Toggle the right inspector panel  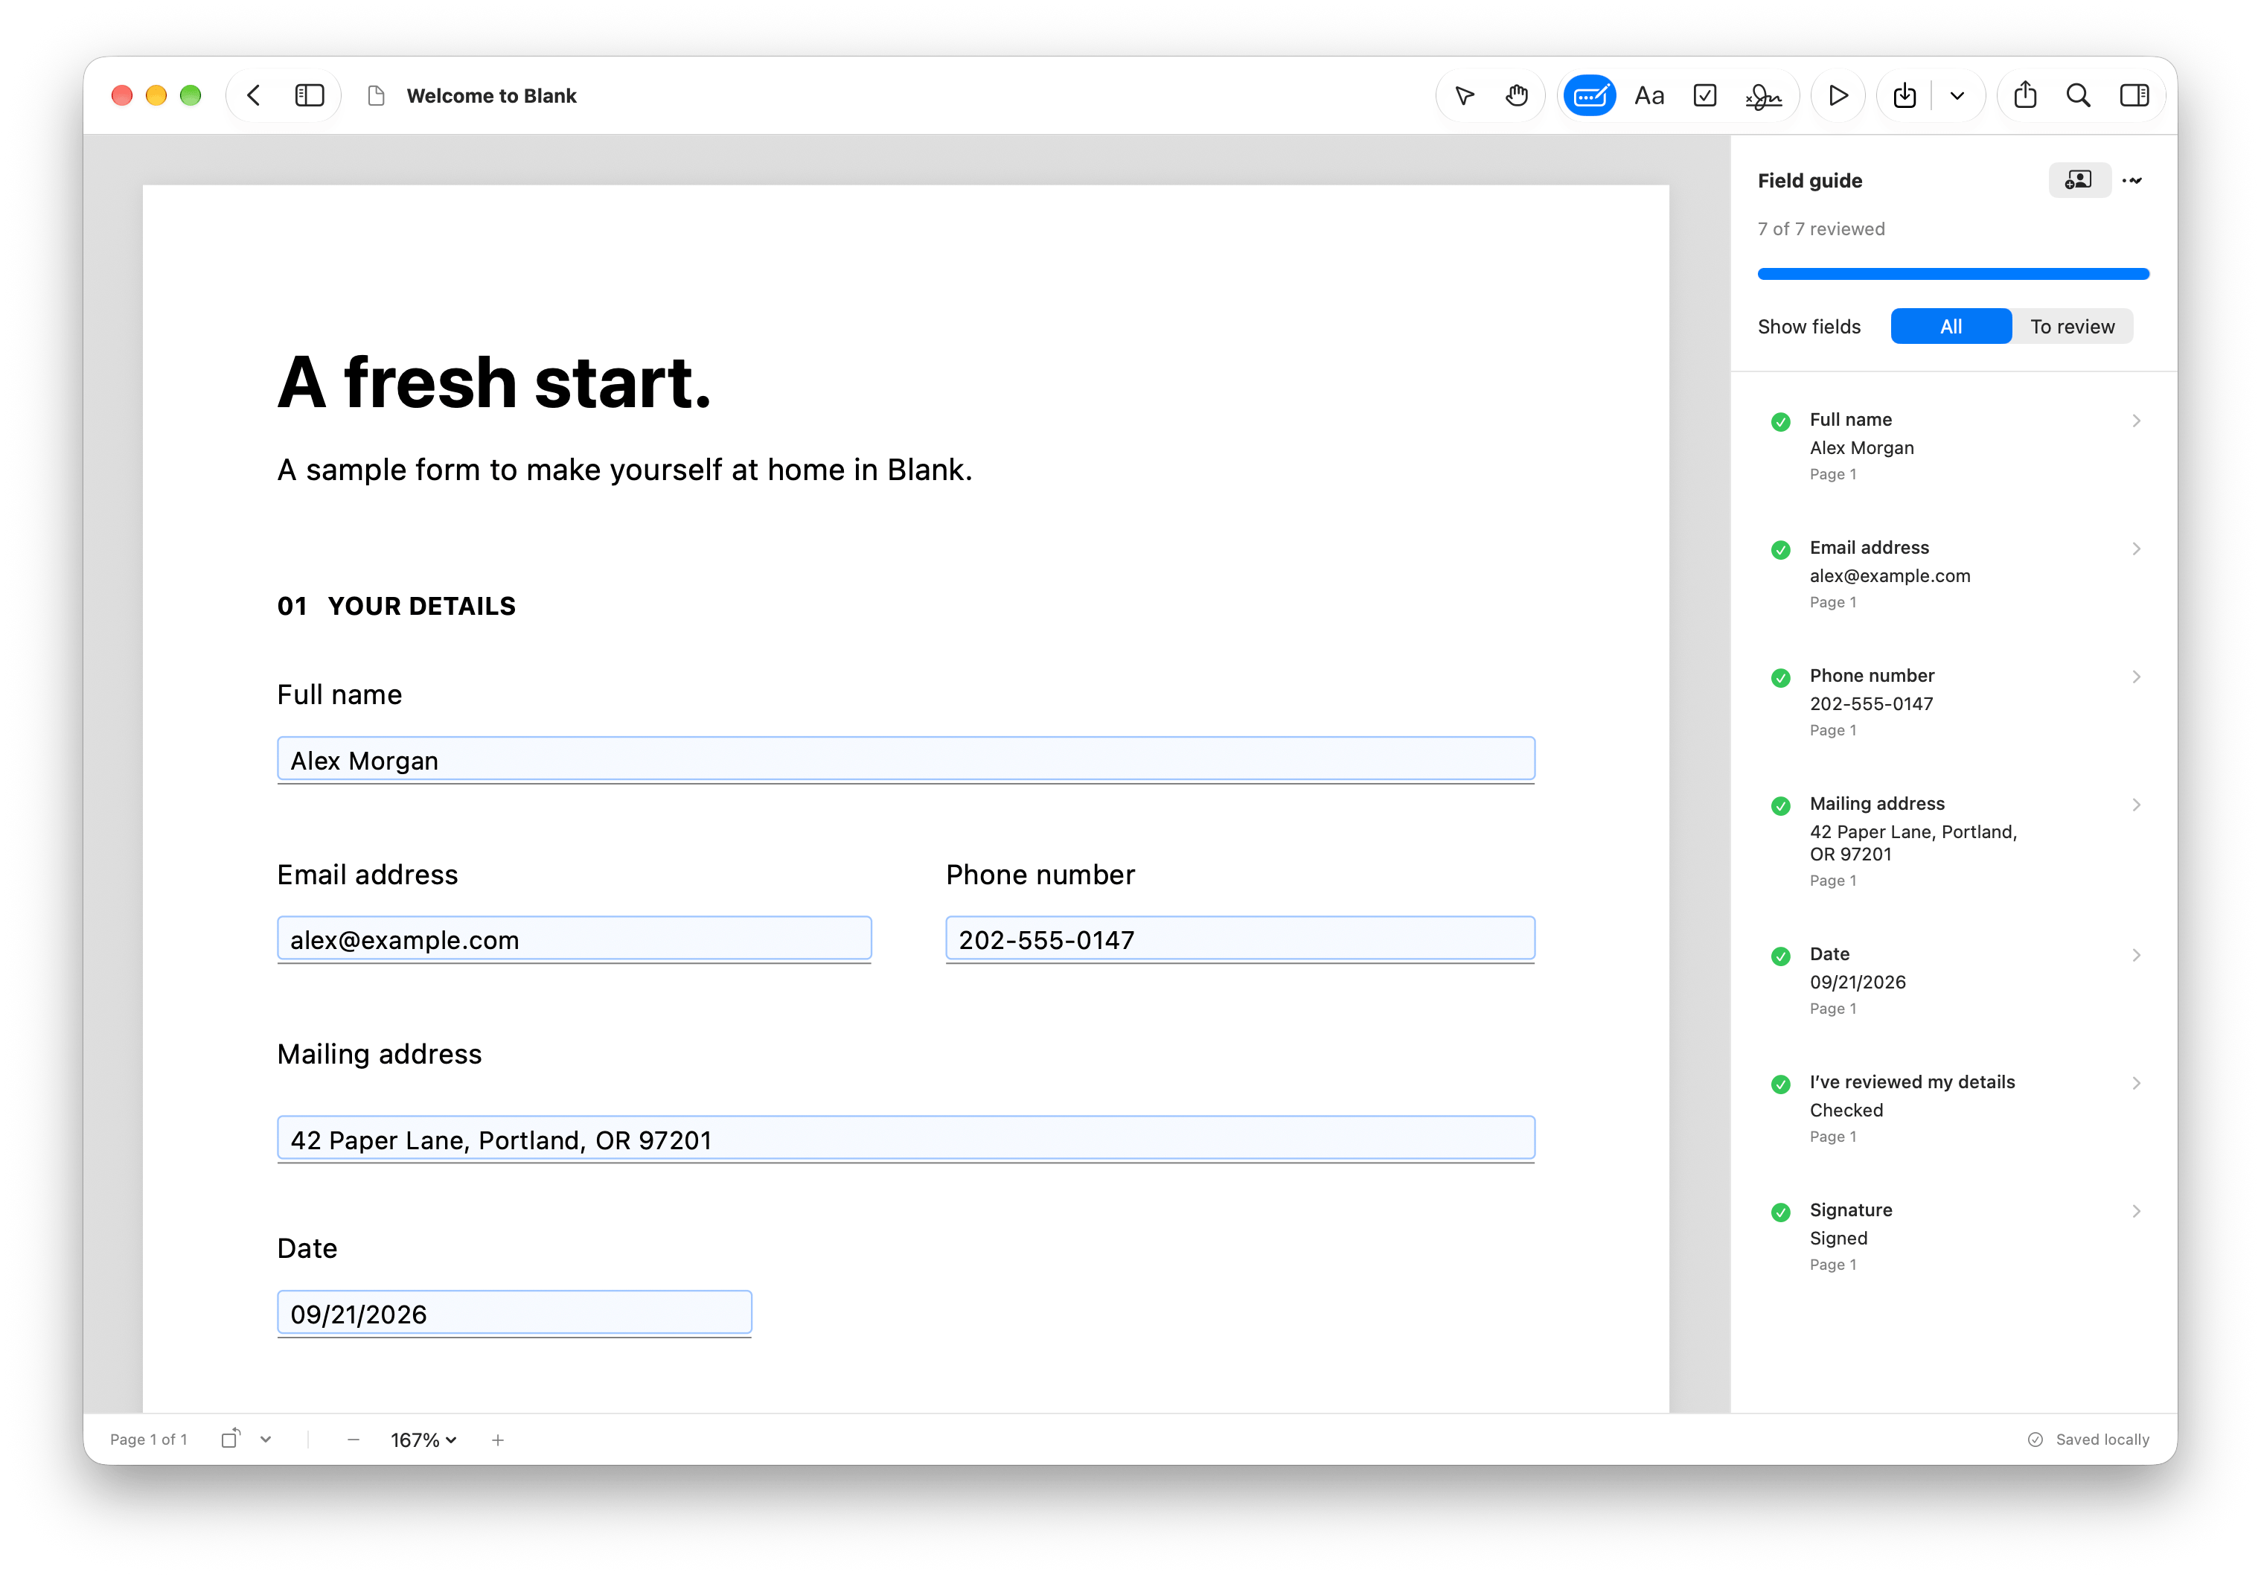click(x=2134, y=95)
